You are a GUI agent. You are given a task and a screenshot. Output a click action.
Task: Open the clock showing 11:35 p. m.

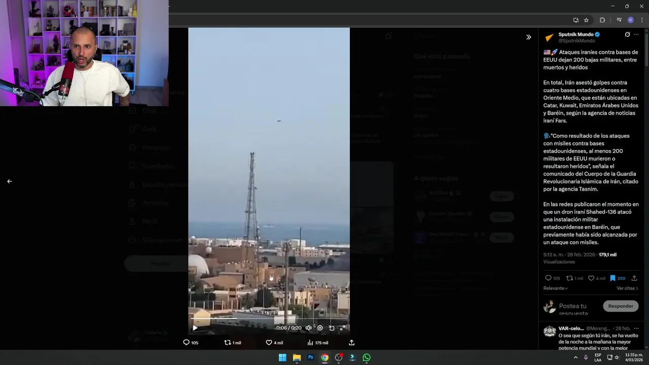[634, 357]
